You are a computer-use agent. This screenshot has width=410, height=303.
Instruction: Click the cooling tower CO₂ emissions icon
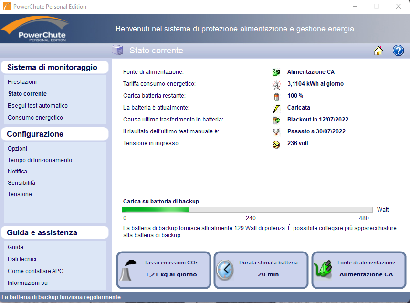pyautogui.click(x=128, y=270)
